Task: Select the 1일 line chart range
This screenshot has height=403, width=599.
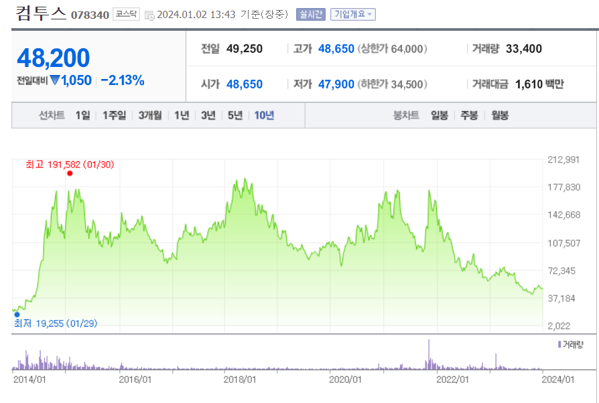Action: point(82,115)
